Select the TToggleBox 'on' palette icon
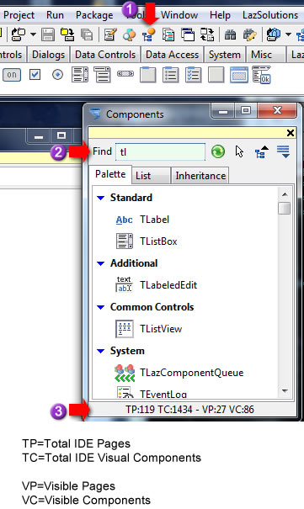This screenshot has width=304, height=509. tap(12, 75)
